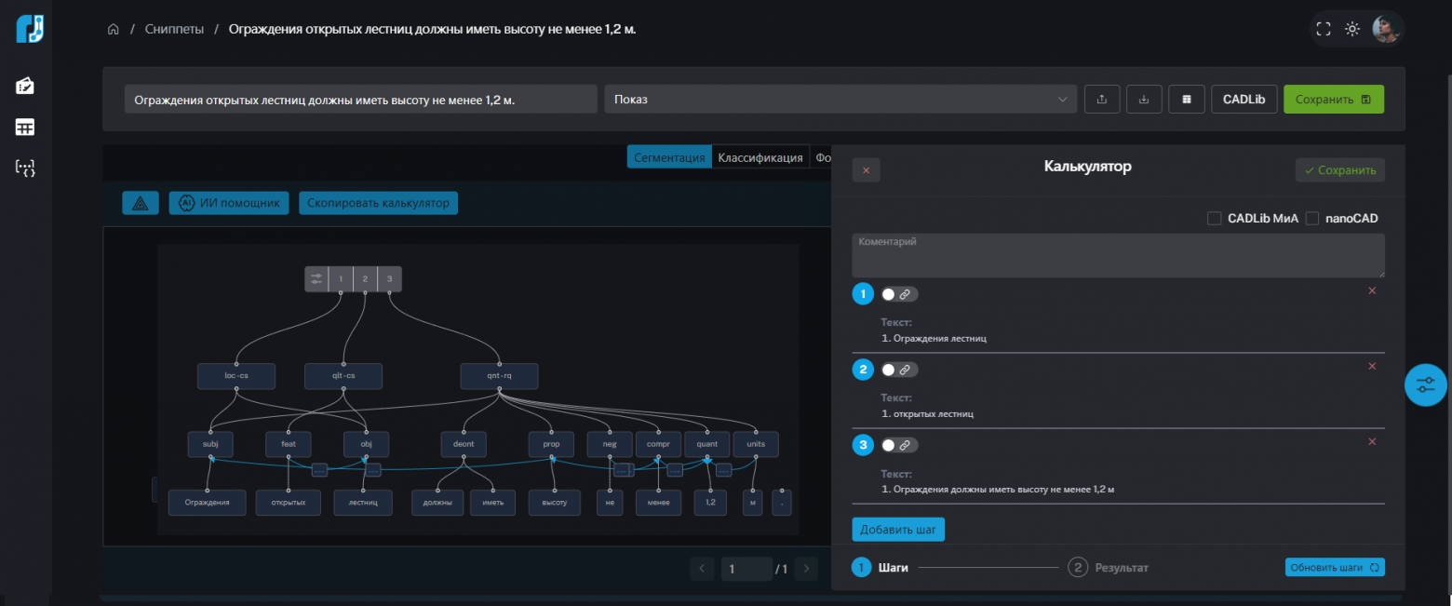Toggle fullscreen mode icon
Image resolution: width=1452 pixels, height=606 pixels.
click(1326, 29)
